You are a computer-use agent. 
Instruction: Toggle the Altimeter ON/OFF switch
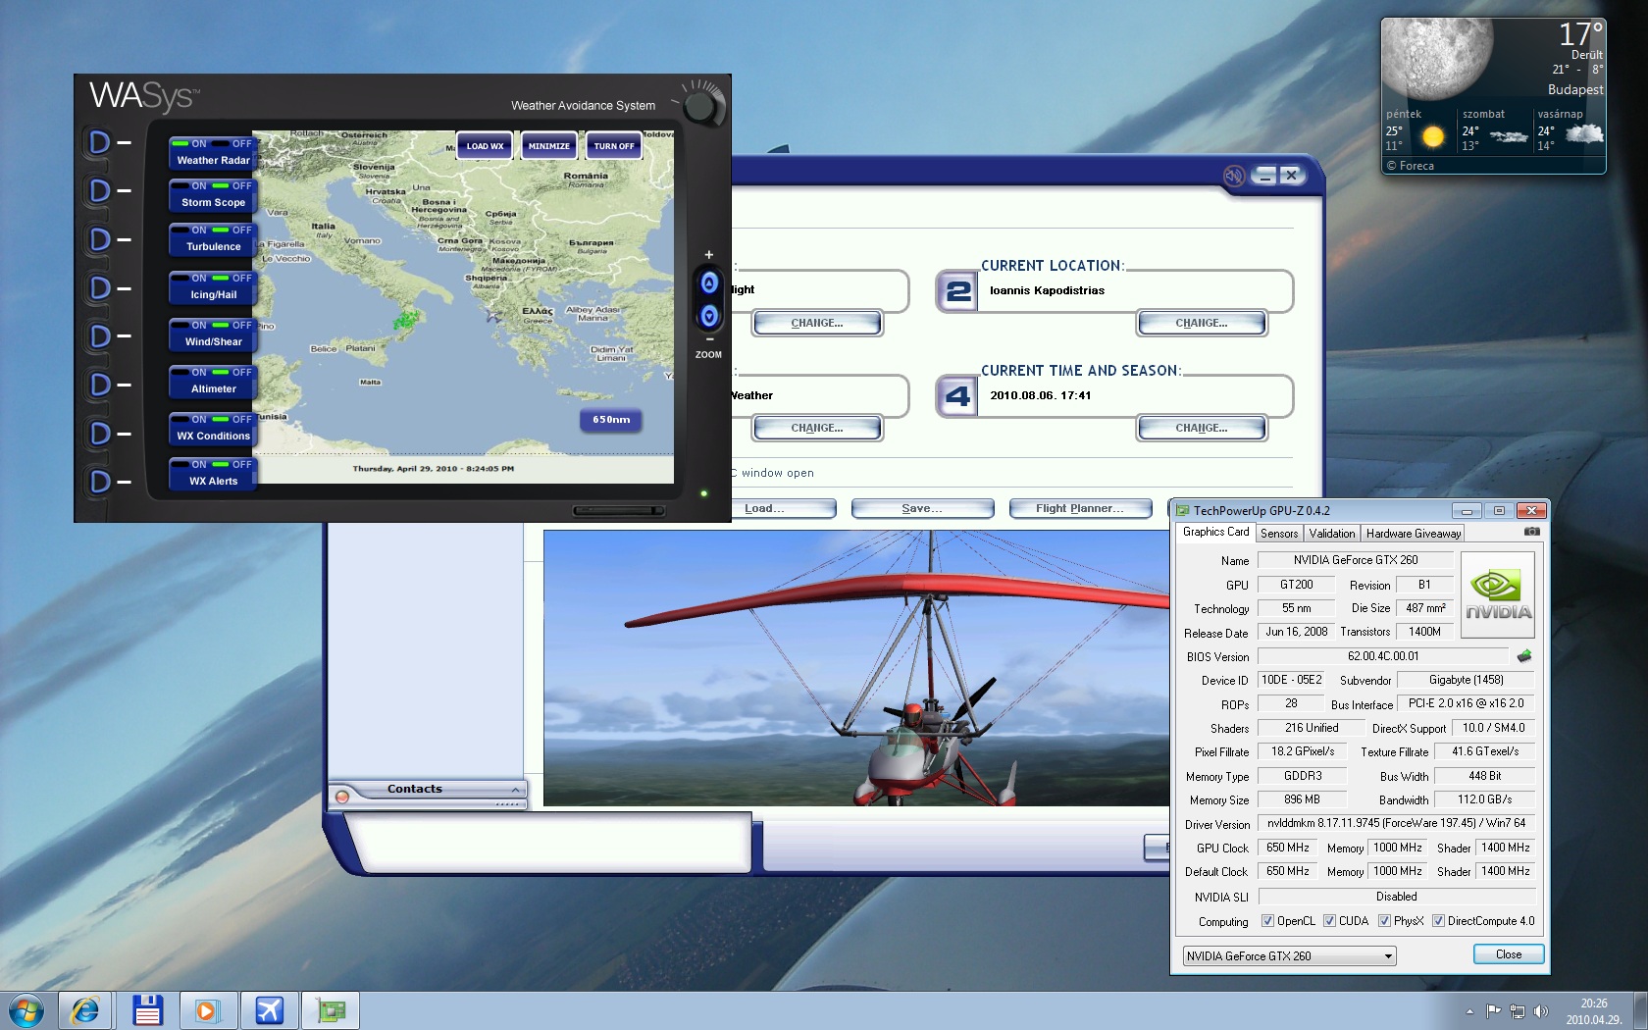coord(213,373)
